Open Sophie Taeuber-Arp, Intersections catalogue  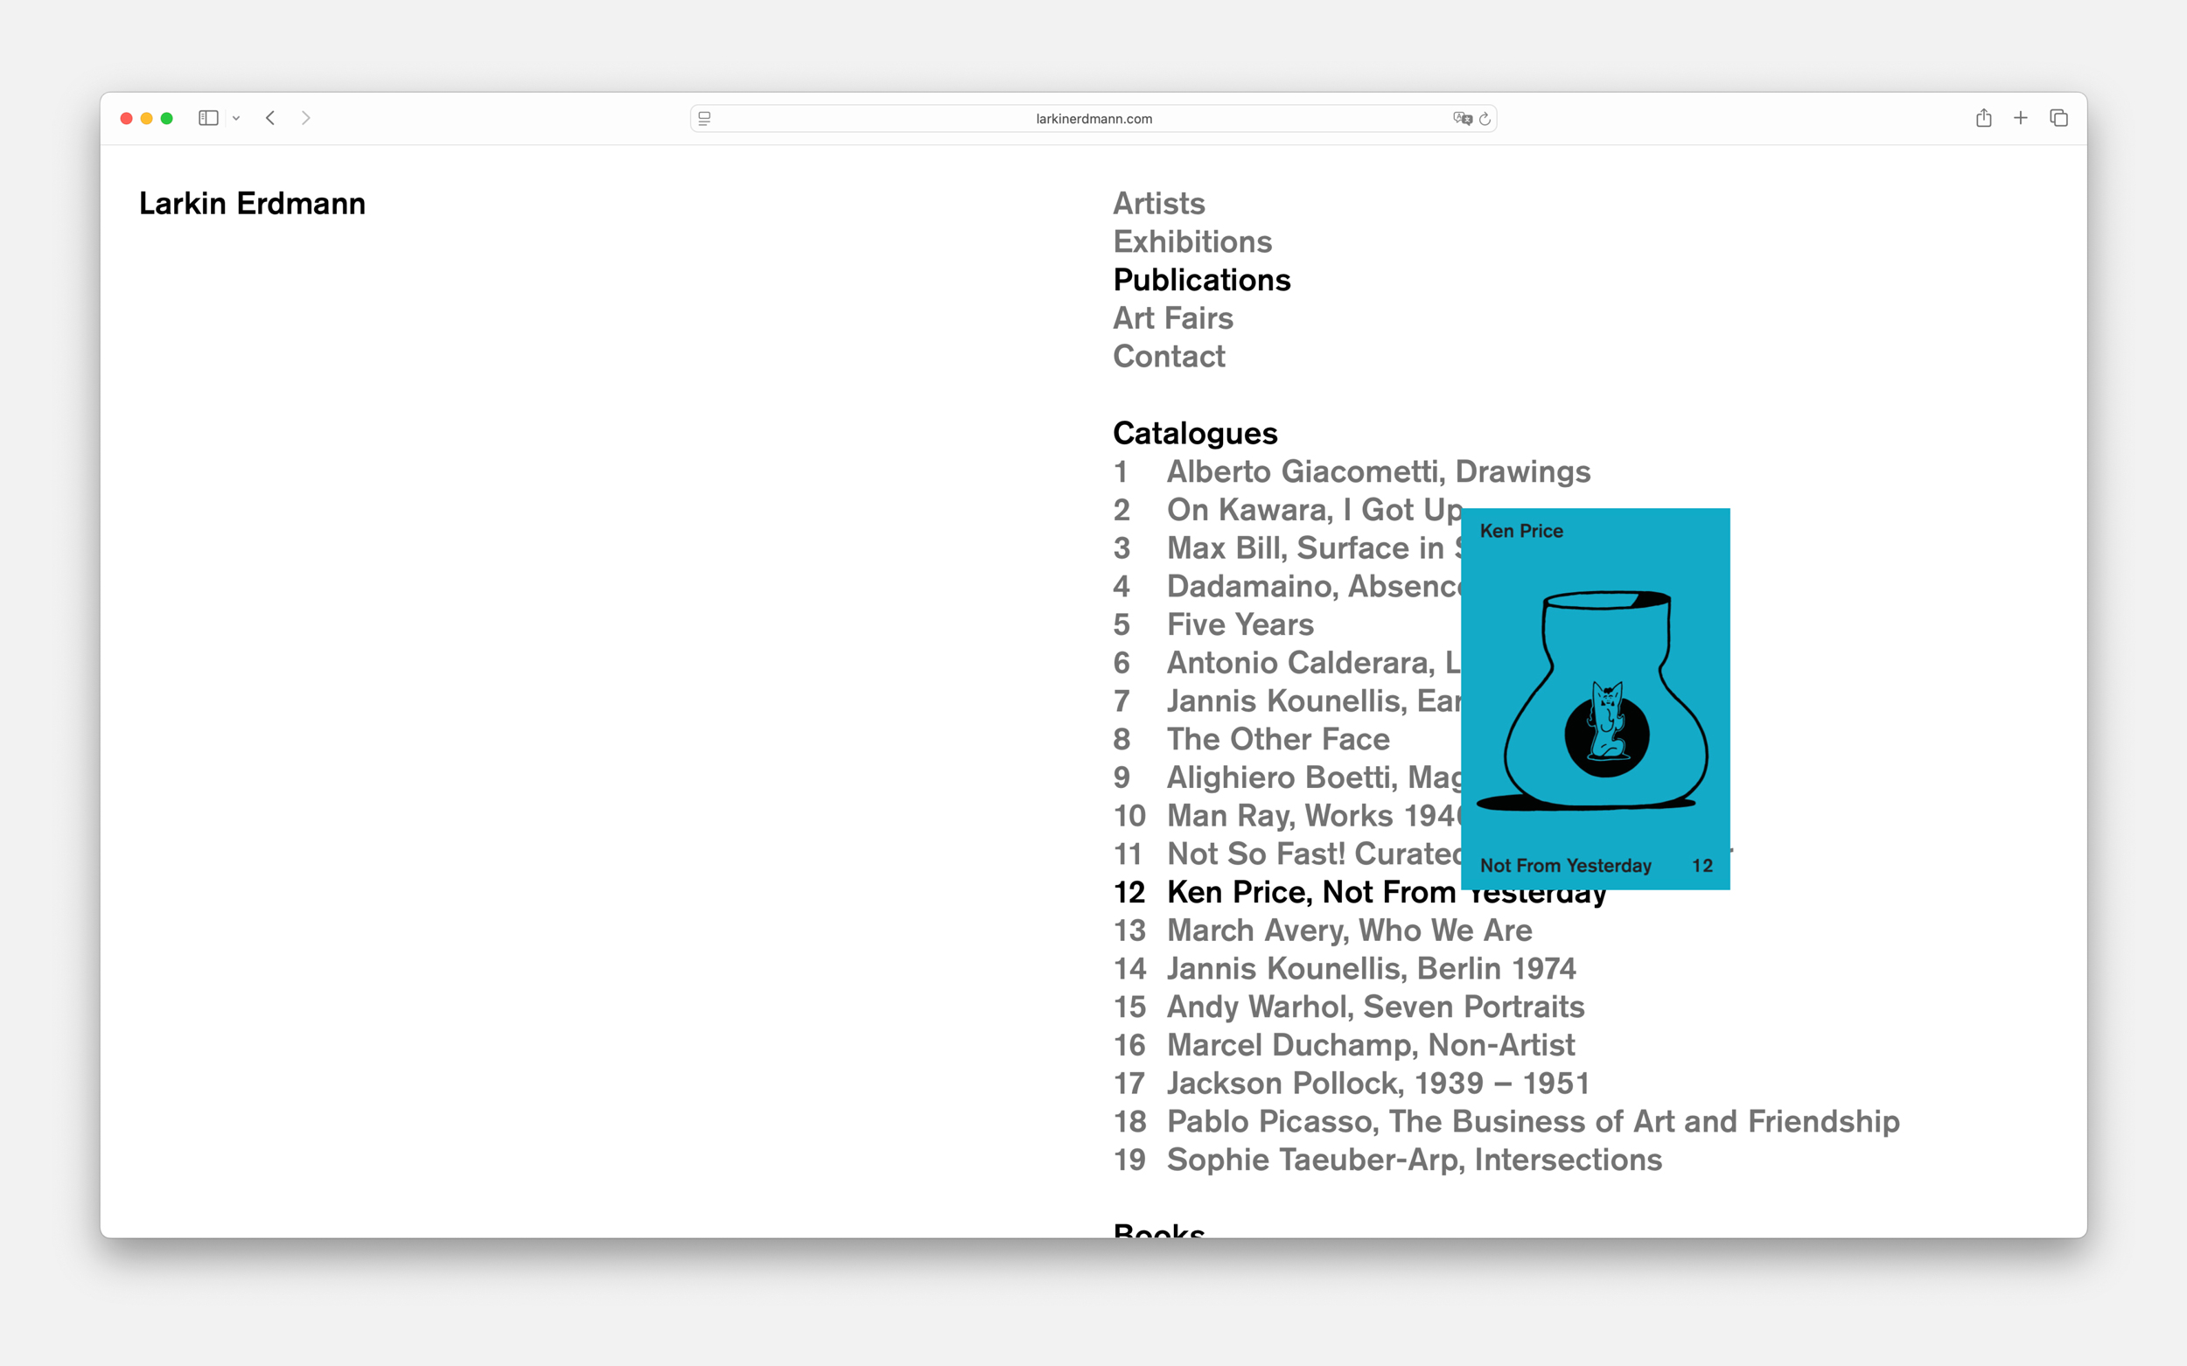tap(1414, 1159)
